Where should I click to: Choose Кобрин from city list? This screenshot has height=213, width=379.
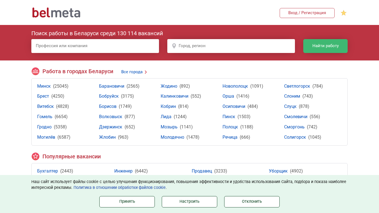click(x=168, y=106)
